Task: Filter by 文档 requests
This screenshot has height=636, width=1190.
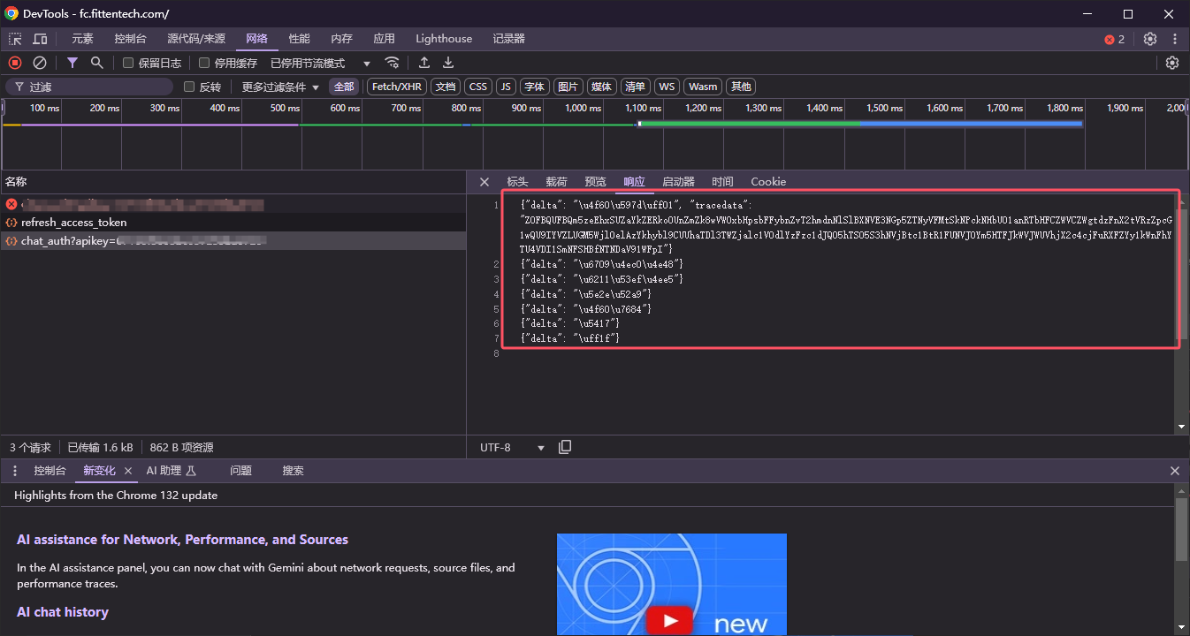Action: [446, 87]
